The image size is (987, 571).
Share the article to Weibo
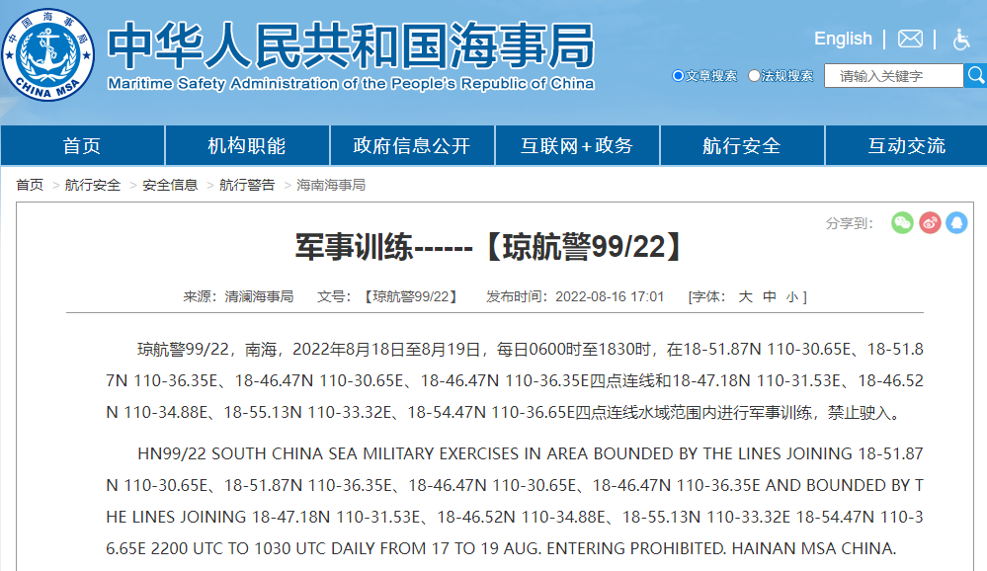point(928,224)
